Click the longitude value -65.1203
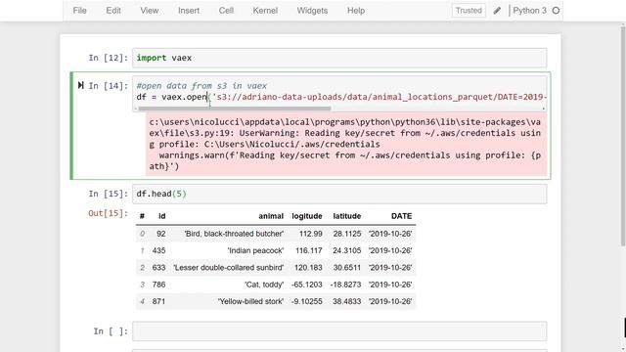Image resolution: width=626 pixels, height=352 pixels. (306, 285)
